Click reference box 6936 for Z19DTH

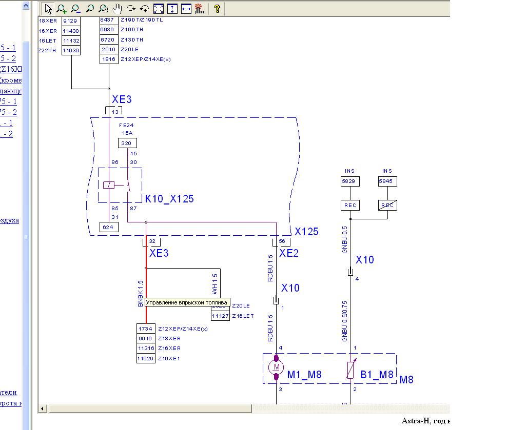[x=109, y=30]
